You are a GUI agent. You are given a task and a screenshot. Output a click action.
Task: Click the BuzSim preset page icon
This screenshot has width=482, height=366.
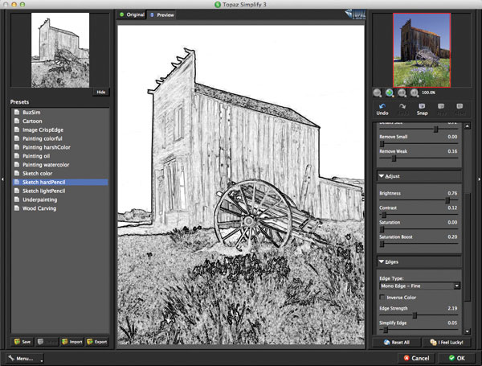click(17, 113)
